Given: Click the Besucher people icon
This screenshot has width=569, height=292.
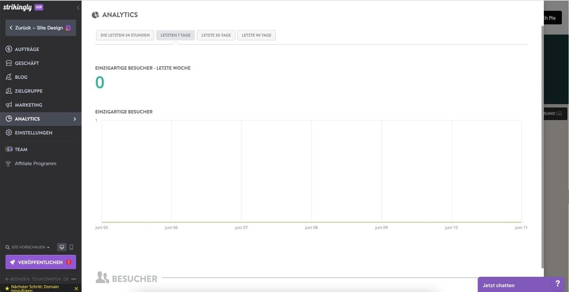Looking at the screenshot, I should pos(102,278).
